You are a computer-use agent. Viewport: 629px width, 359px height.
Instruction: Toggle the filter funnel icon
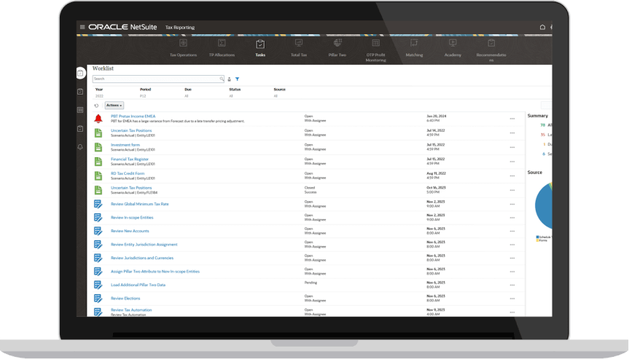(238, 79)
